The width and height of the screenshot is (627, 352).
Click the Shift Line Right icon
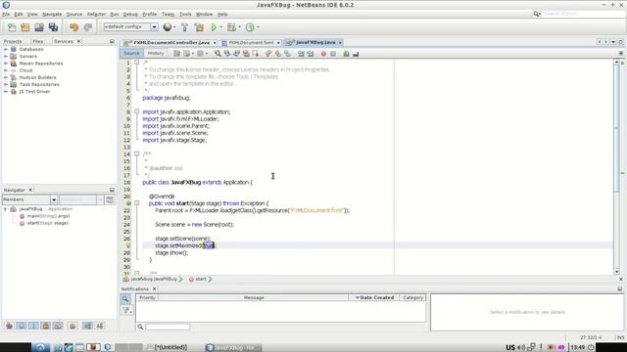311,54
